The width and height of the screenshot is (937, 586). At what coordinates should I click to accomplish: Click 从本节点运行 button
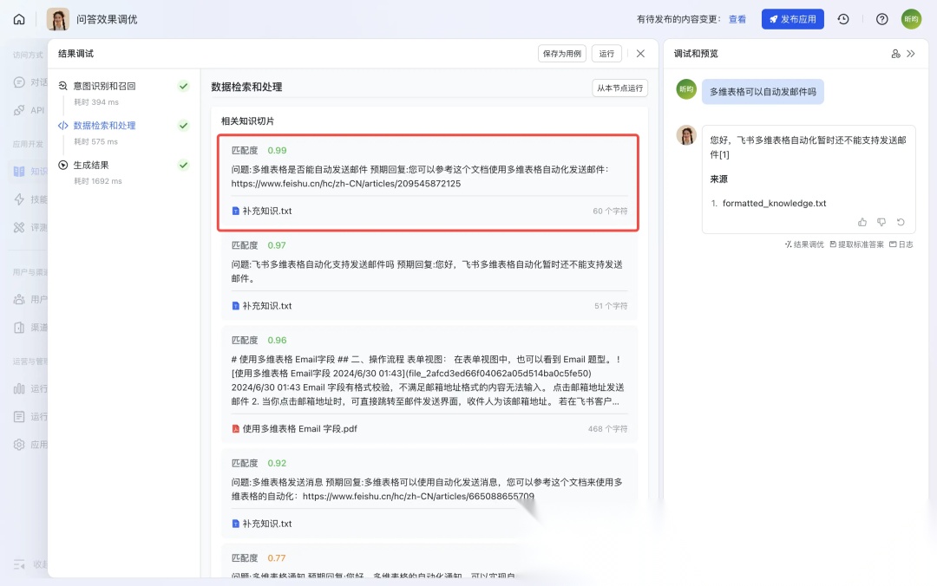point(619,88)
